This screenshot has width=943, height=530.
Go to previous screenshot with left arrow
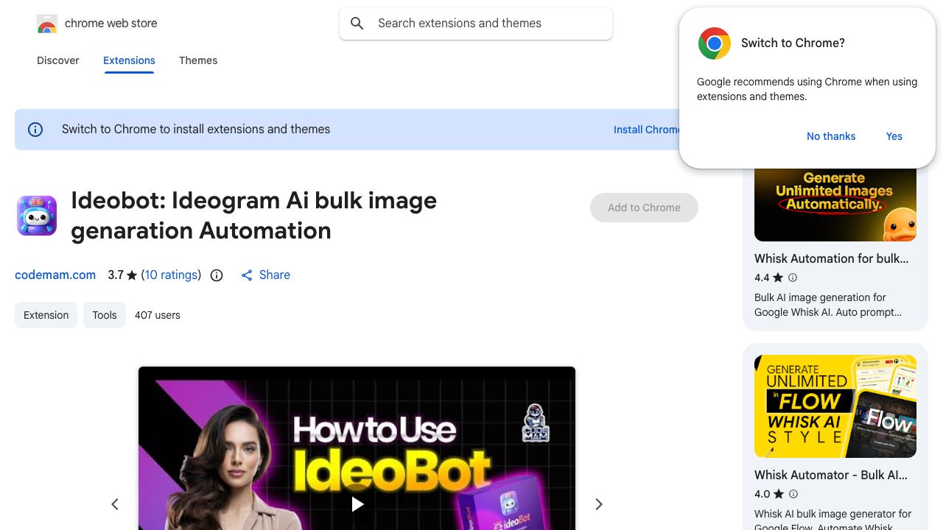click(115, 504)
